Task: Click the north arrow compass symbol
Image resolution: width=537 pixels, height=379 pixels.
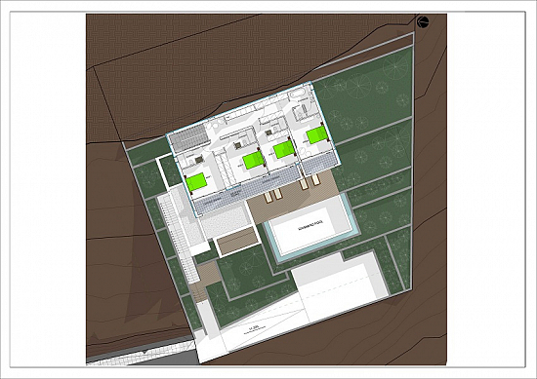Action: click(423, 21)
